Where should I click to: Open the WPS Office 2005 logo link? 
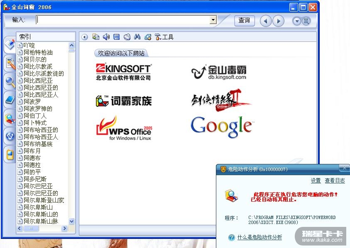click(124, 128)
